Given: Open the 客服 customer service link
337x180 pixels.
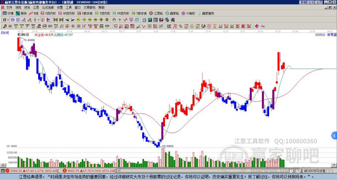Looking at the screenshot, I should [303, 2].
